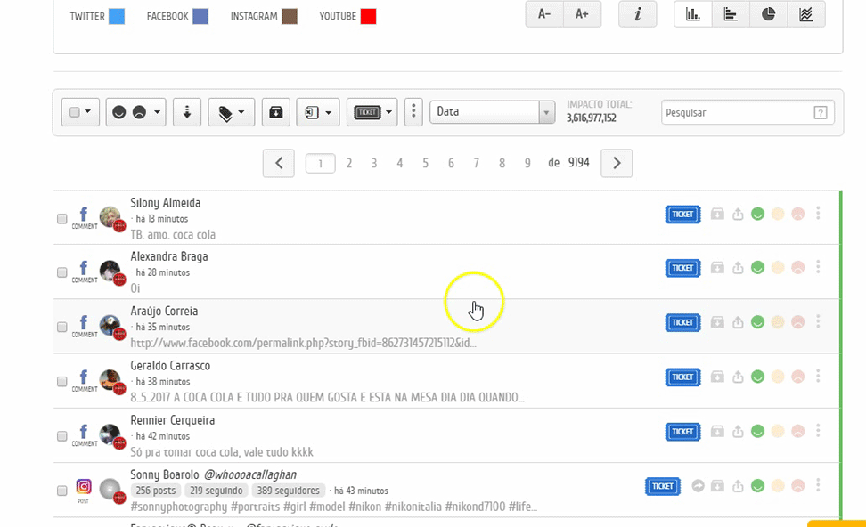The image size is (866, 527).
Task: Select Sonny Boarolo's Instagram post checkbox
Action: pyautogui.click(x=62, y=491)
